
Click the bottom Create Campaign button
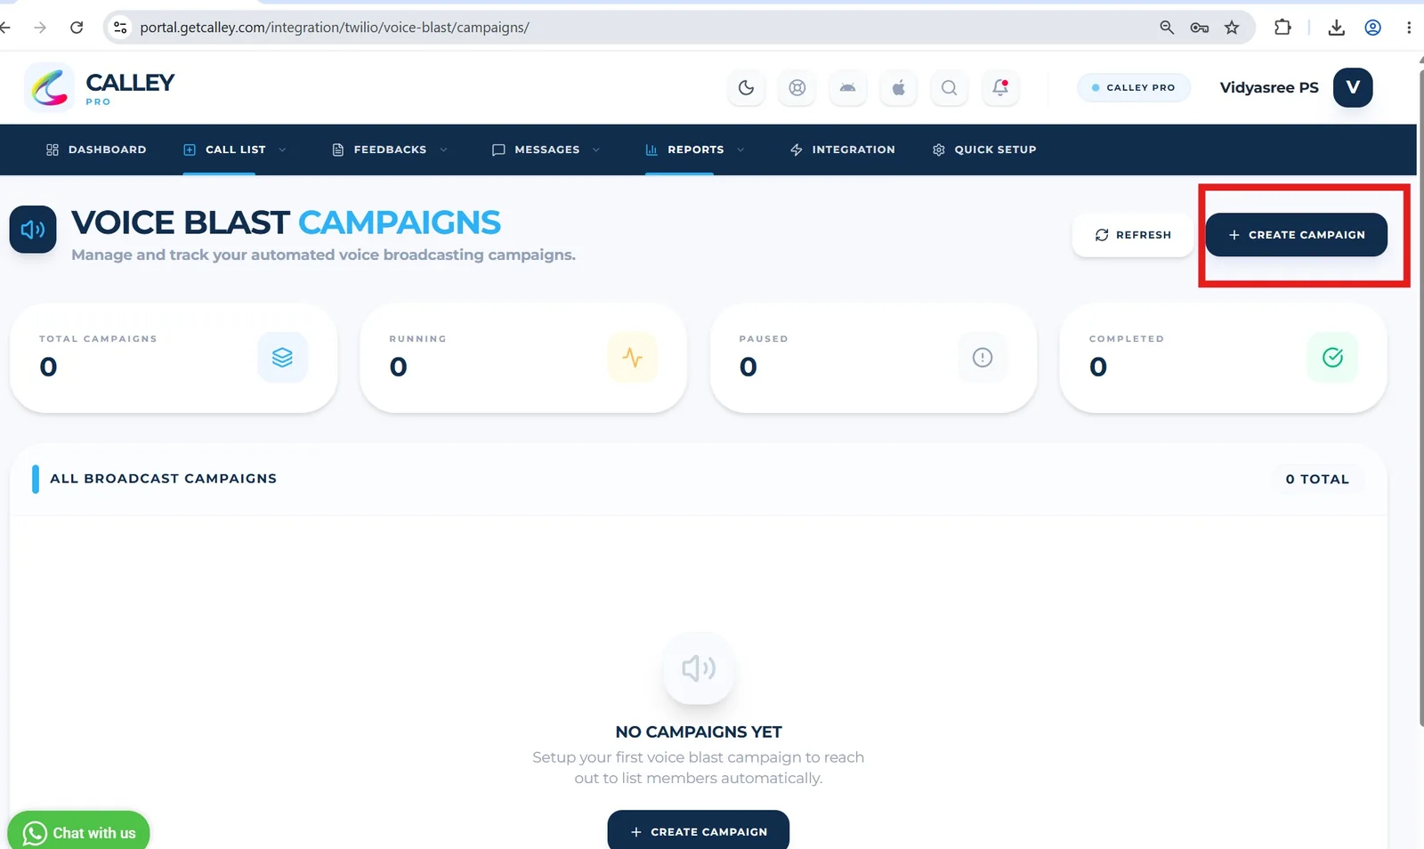point(699,830)
